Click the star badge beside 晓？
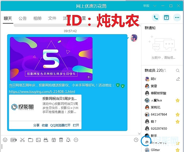 [x=178, y=122]
